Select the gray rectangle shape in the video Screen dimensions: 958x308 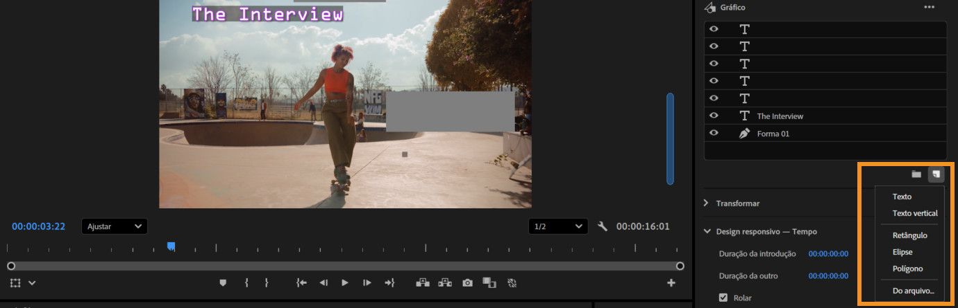(450, 111)
